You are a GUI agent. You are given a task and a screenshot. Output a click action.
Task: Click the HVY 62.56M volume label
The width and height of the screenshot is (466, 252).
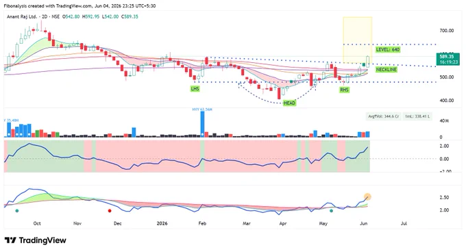tap(202, 110)
